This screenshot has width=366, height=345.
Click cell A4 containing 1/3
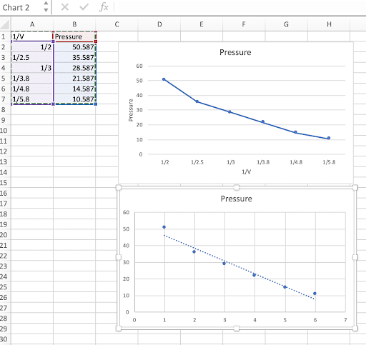32,68
